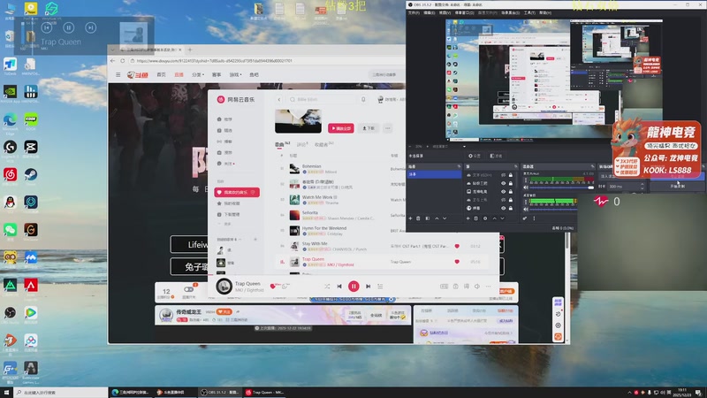Open OBS audio mixer advanced settings gear
This screenshot has height=398, width=707.
tap(525, 218)
